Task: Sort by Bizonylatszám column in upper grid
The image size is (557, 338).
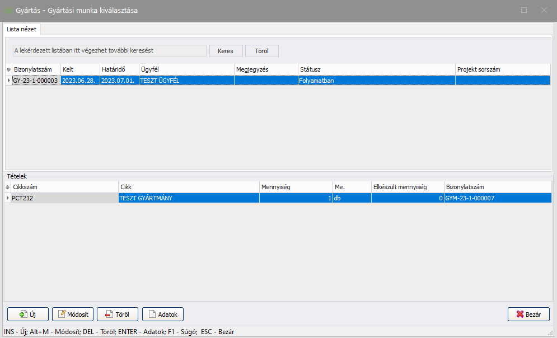Action: [36, 69]
